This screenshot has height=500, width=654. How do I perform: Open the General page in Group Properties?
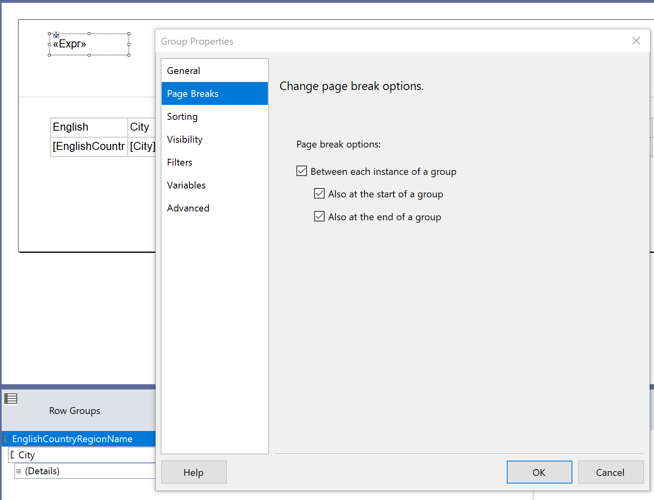point(215,71)
